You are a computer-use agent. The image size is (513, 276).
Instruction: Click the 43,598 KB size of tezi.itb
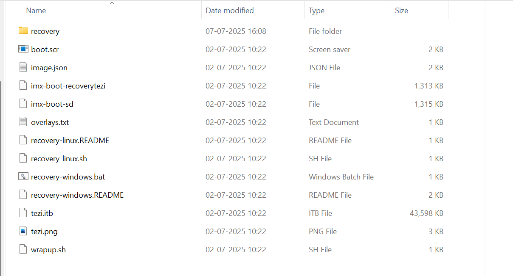[426, 213]
